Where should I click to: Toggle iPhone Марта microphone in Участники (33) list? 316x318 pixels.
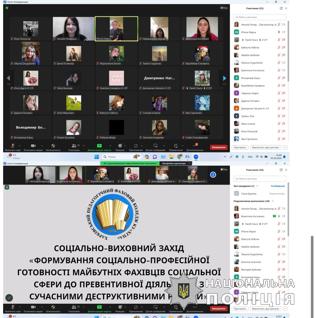point(279,32)
